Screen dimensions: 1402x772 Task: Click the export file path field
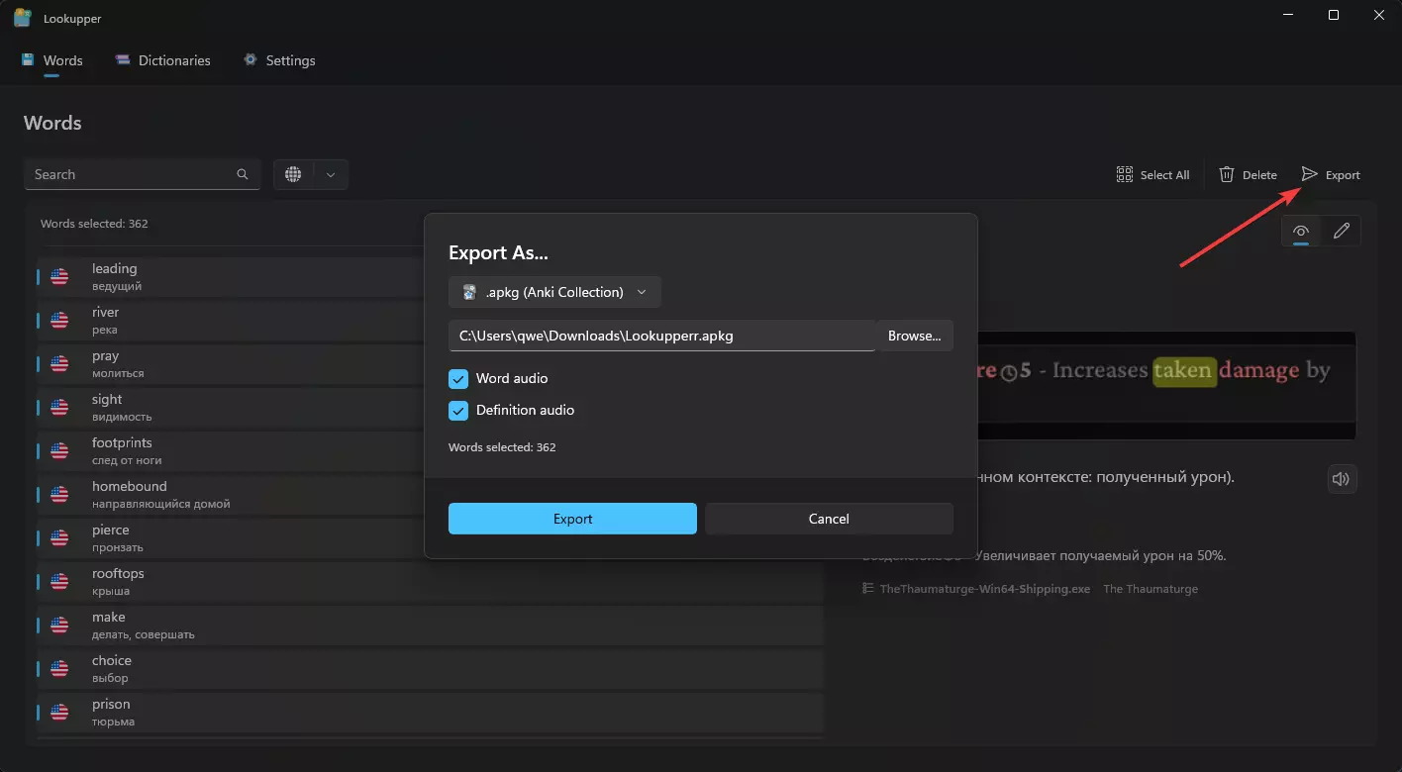661,336
